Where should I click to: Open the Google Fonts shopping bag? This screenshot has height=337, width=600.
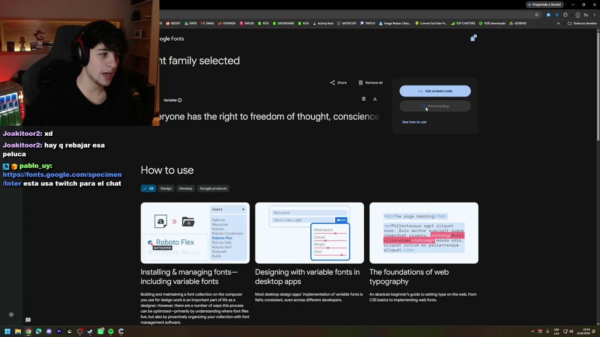pos(472,38)
